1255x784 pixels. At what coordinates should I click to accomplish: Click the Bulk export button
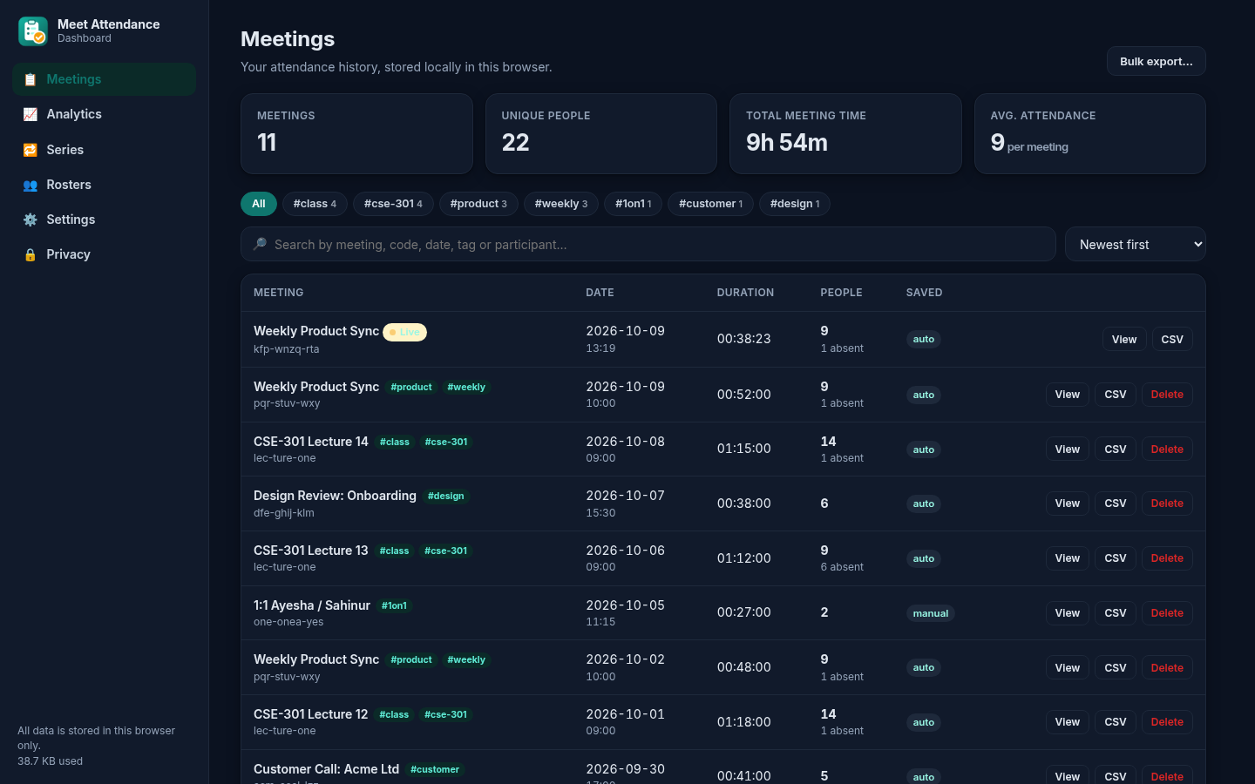[1157, 61]
